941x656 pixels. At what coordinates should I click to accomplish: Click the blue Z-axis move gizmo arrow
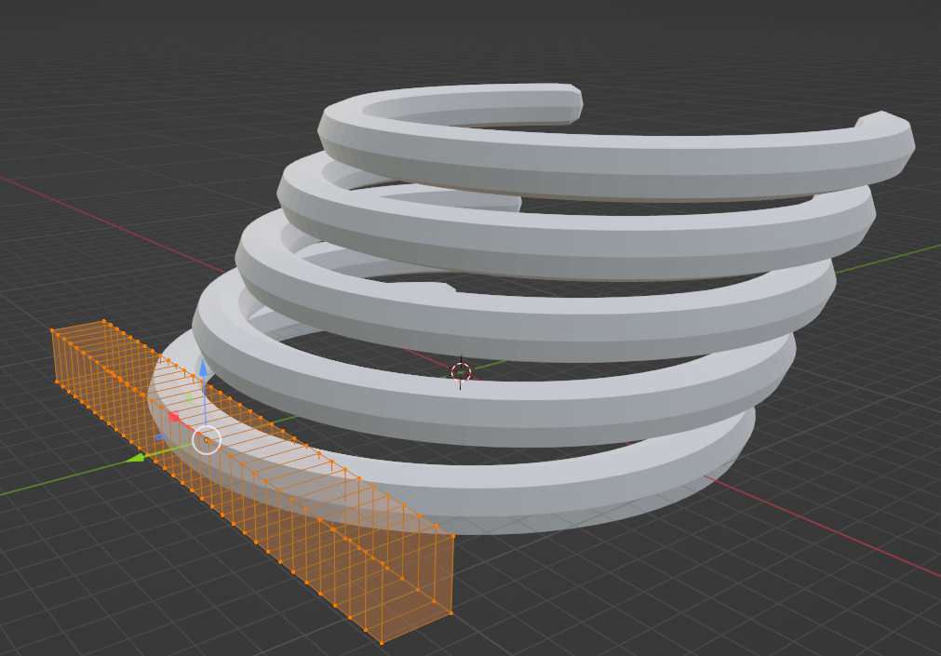tap(204, 368)
